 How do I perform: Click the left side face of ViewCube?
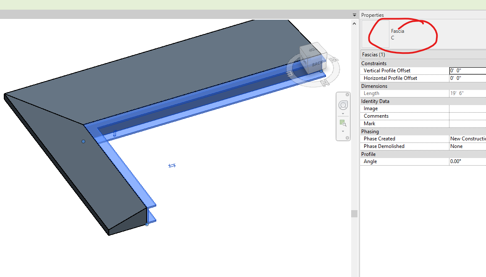pyautogui.click(x=305, y=61)
